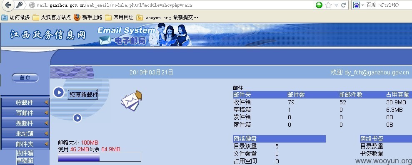This screenshot has width=412, height=165.
Task: Open 收件箱 in the sidebar folder list
Action: click(x=25, y=153)
